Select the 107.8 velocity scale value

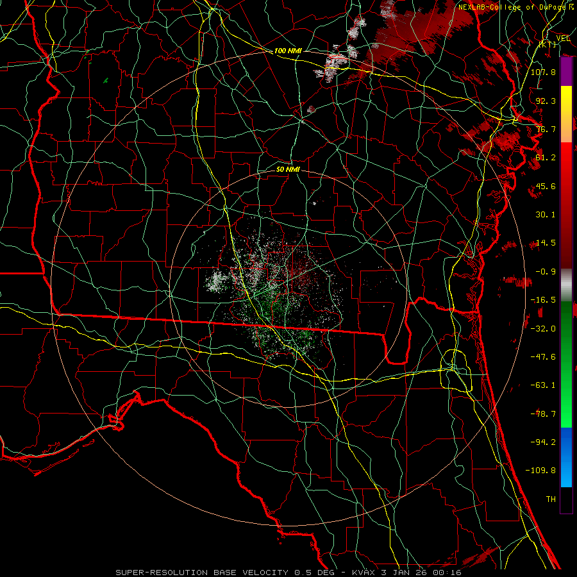pyautogui.click(x=543, y=72)
